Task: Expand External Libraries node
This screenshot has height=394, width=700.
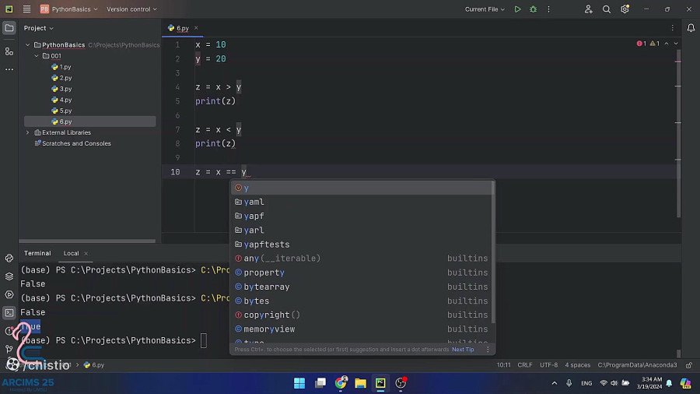Action: pyautogui.click(x=28, y=132)
